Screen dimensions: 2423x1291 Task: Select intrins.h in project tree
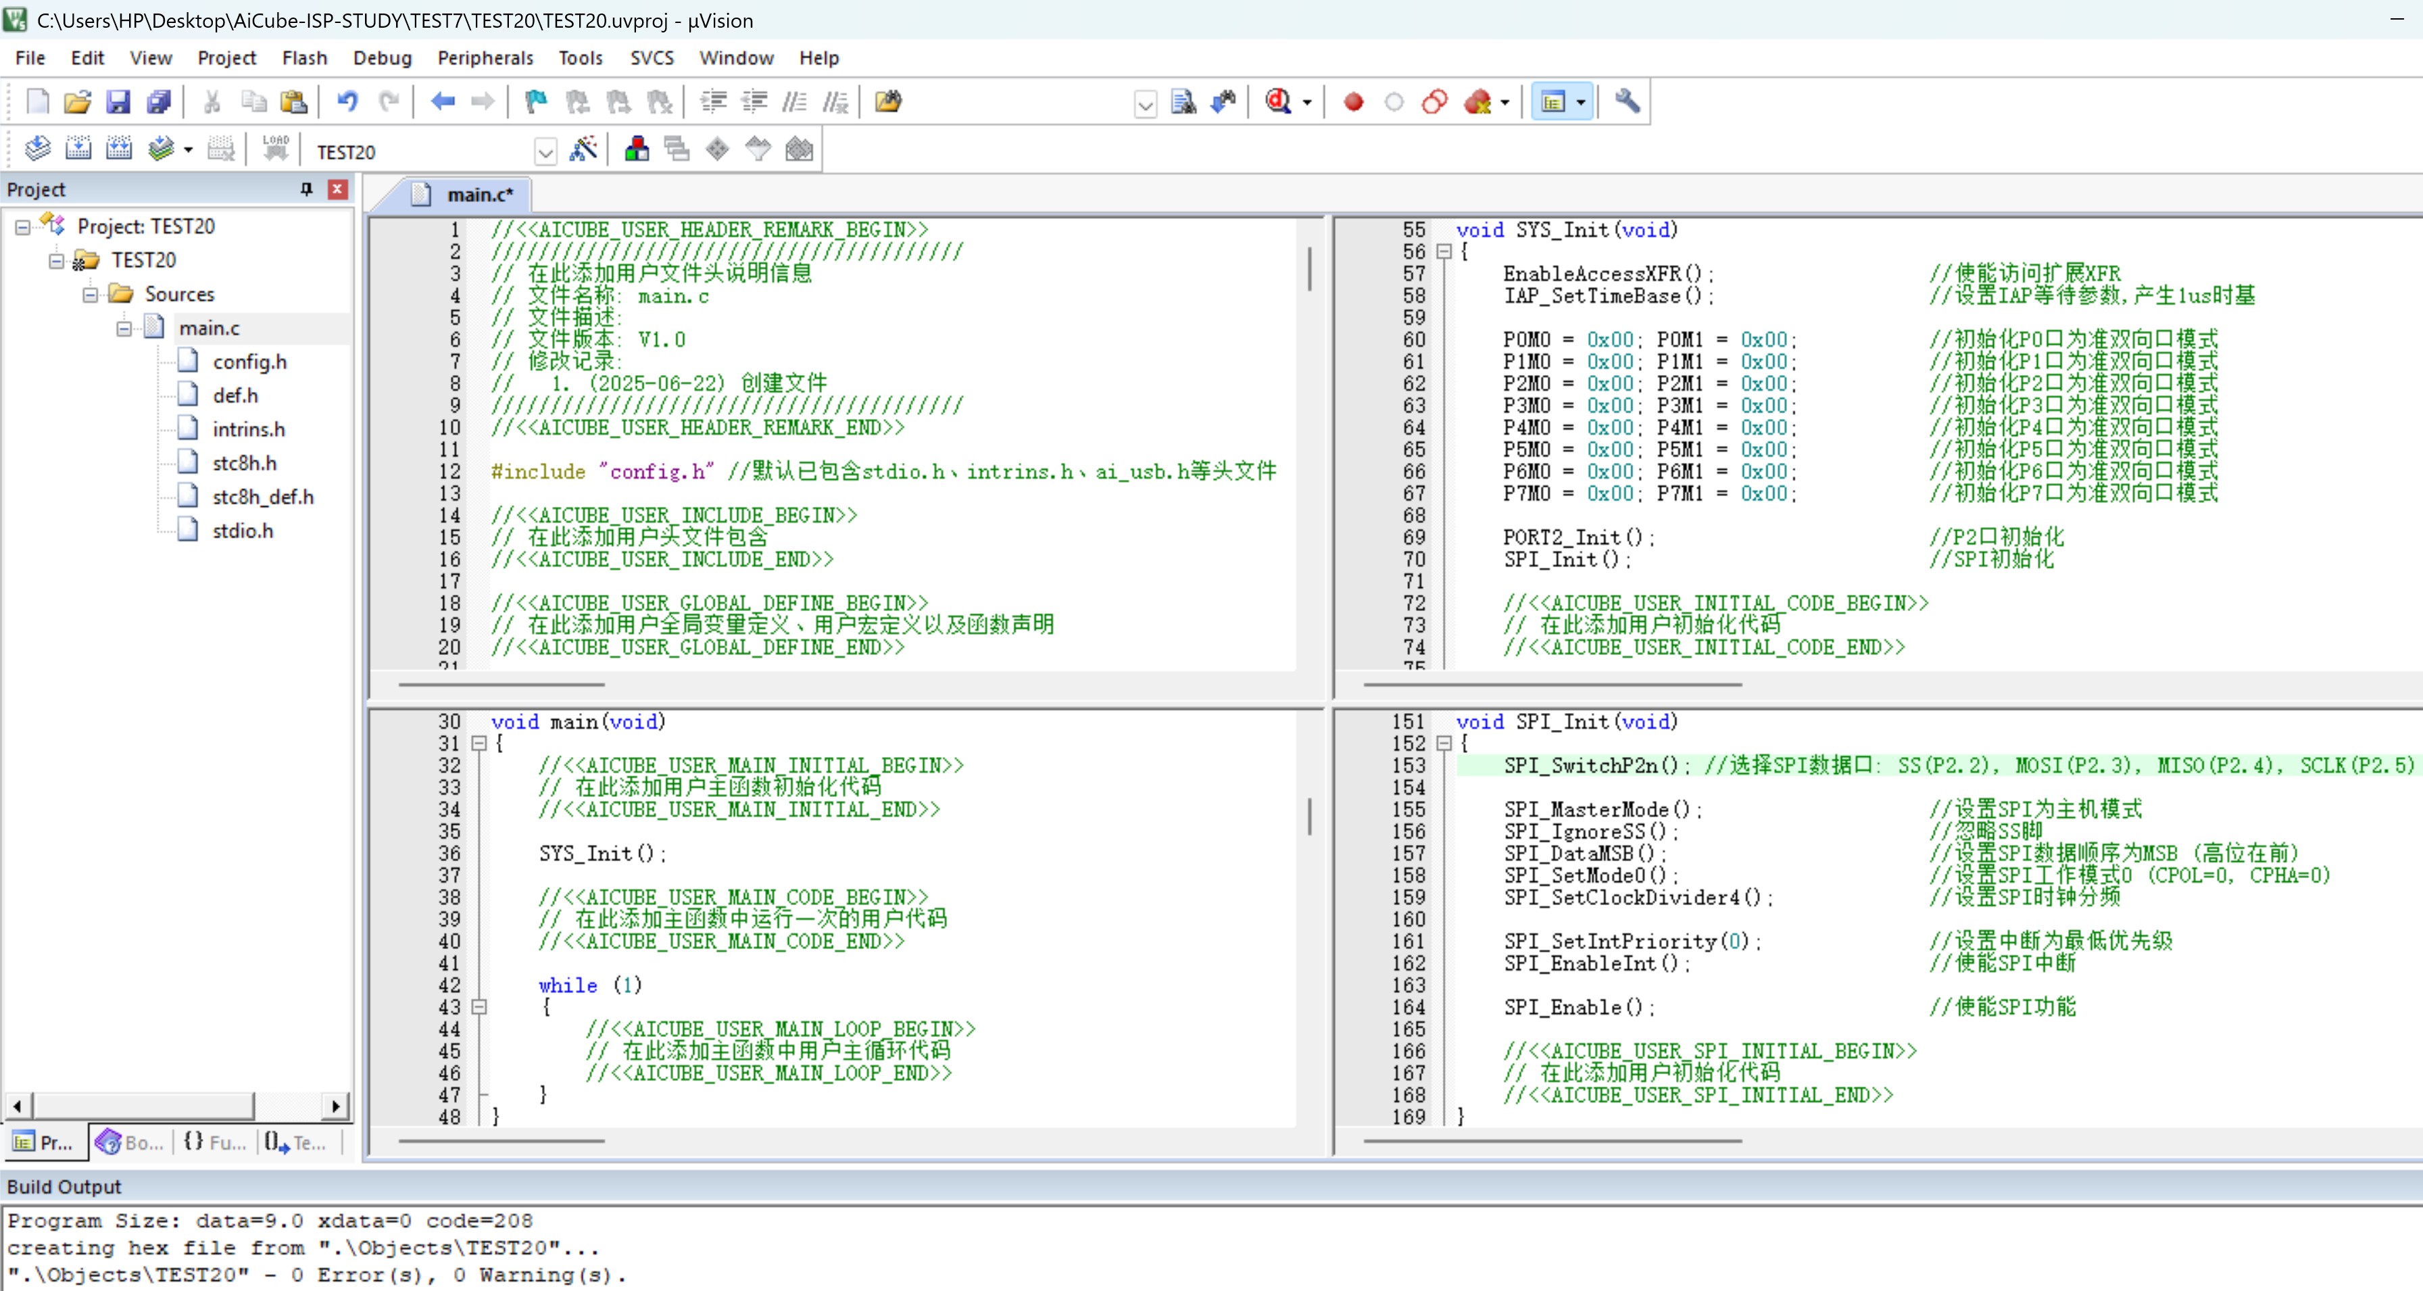click(248, 430)
